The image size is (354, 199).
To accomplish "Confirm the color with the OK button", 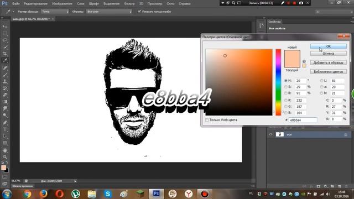I will (x=328, y=46).
